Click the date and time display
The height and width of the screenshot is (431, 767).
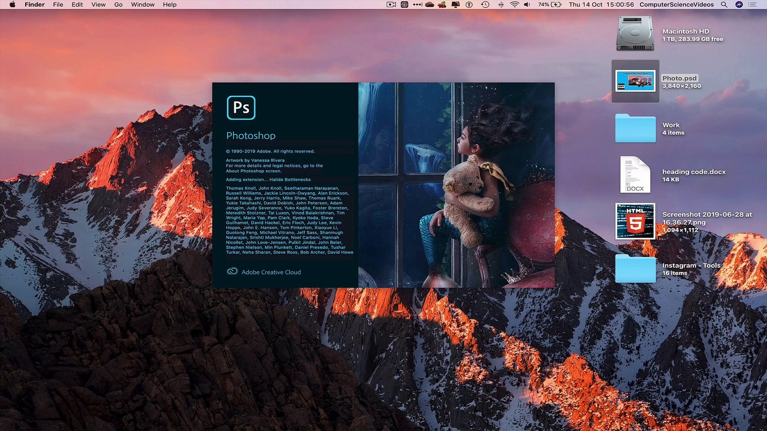point(601,5)
